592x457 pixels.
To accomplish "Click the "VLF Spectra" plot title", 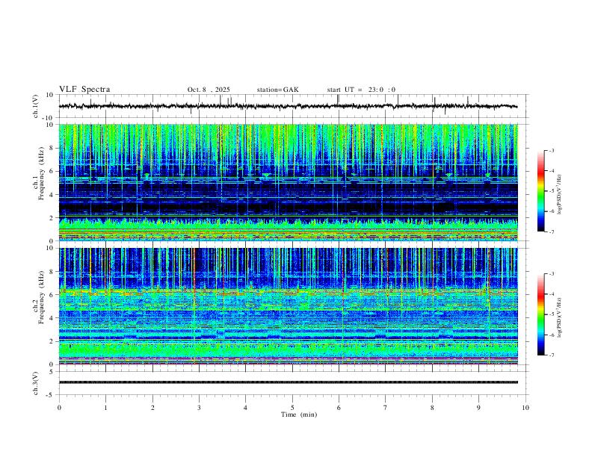I will (84, 90).
